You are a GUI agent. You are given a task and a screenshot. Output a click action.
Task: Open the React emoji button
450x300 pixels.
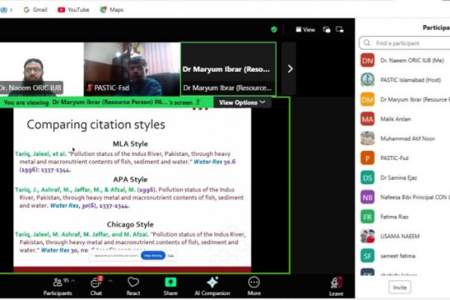pyautogui.click(x=133, y=287)
